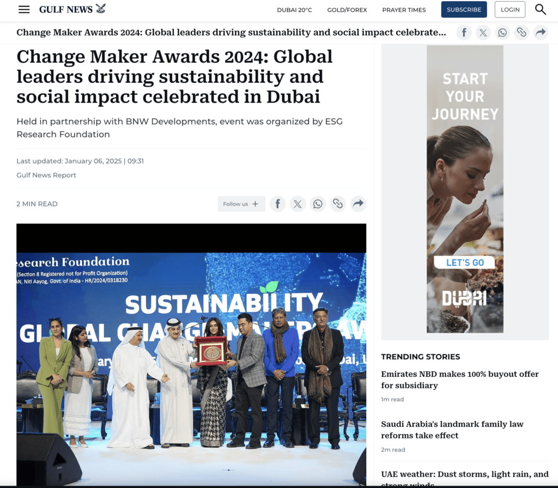
Task: Share article on Facebook below byline
Action: click(x=277, y=204)
